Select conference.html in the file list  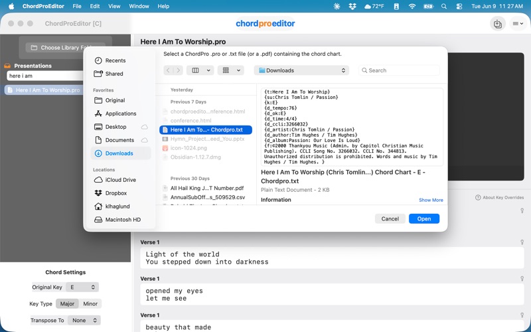[x=206, y=121]
